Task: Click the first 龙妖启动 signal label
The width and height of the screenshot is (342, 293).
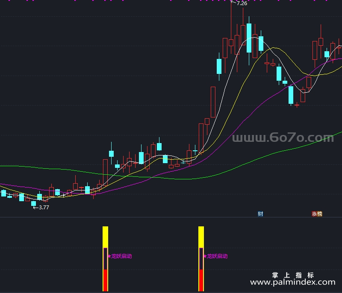Action: pyautogui.click(x=120, y=256)
